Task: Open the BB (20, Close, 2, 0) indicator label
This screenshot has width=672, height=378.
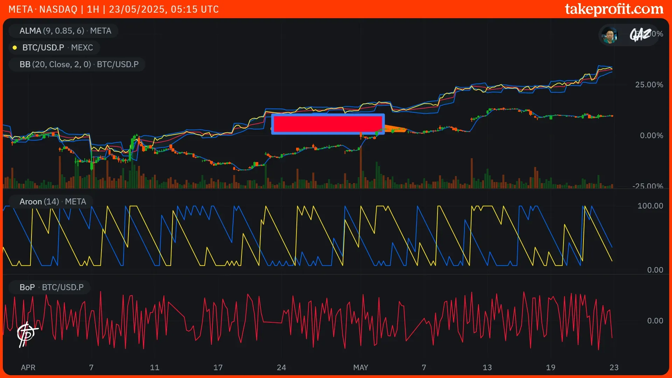Action: [79, 64]
